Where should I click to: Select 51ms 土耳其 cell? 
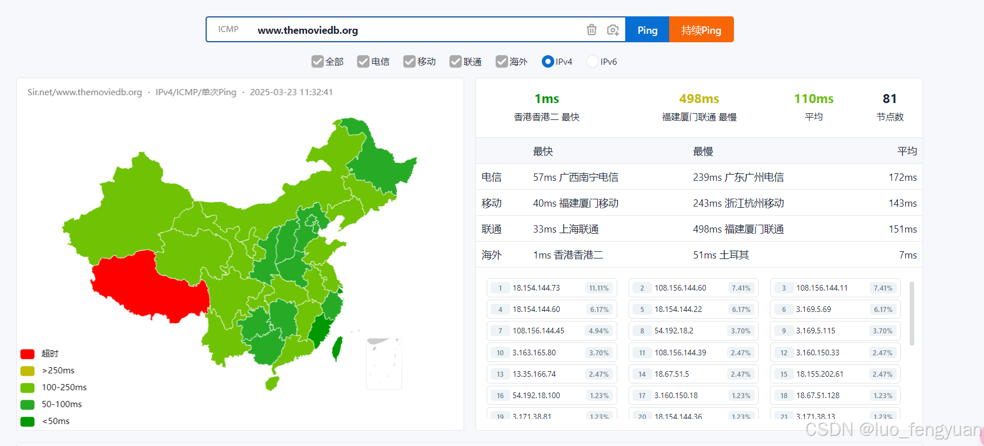point(721,255)
